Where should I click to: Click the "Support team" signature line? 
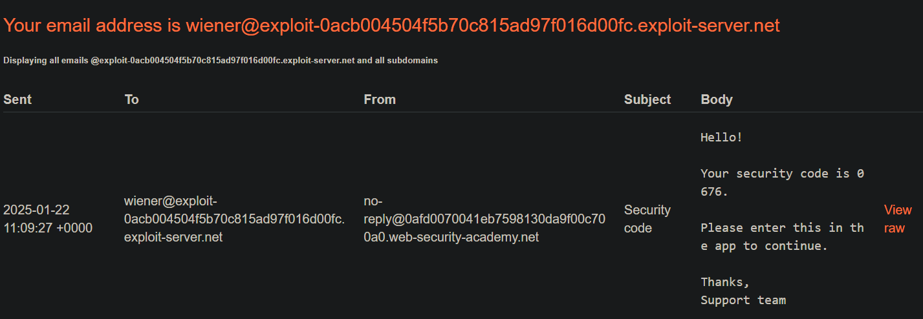click(743, 300)
